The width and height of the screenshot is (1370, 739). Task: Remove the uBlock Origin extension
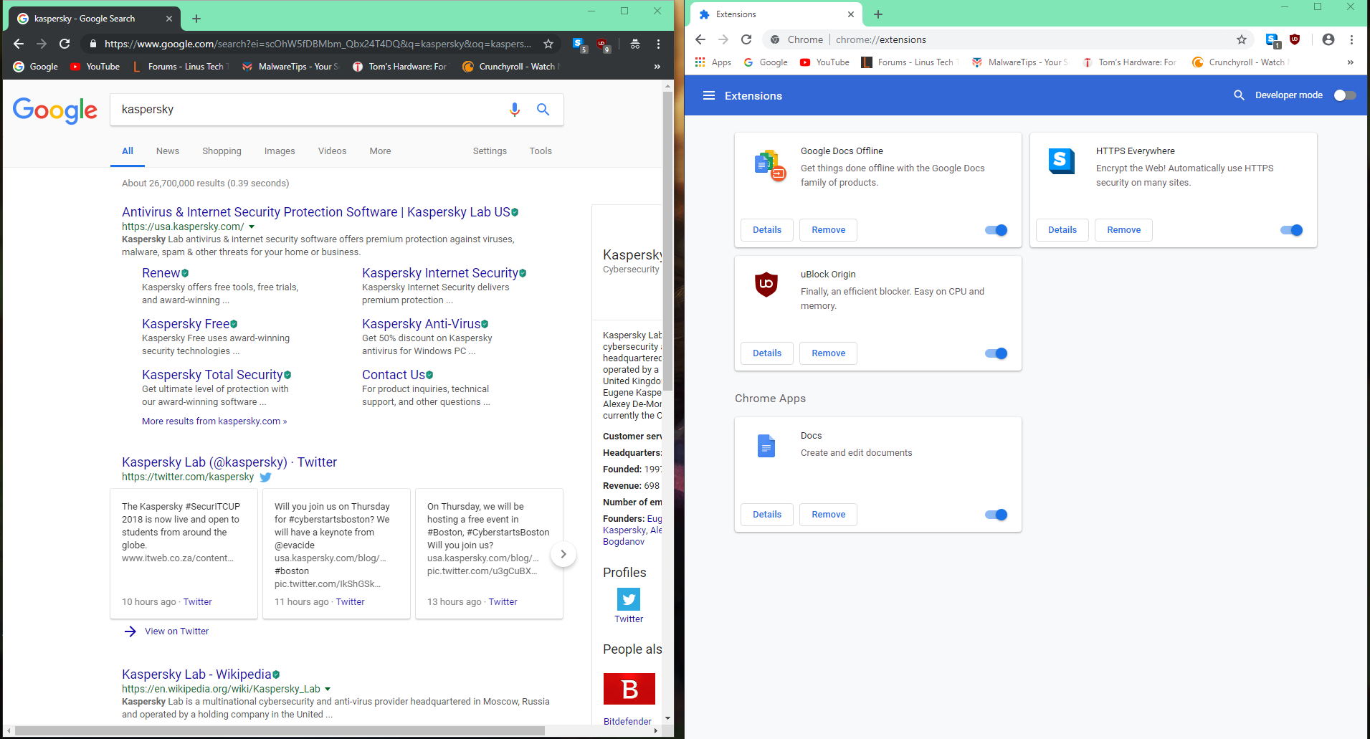pos(829,353)
